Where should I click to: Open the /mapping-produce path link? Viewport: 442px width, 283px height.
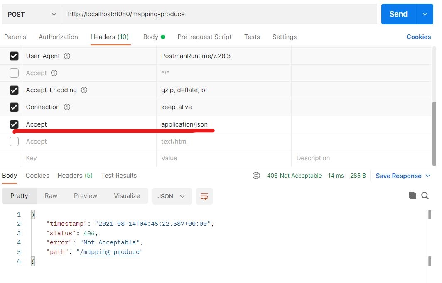coord(110,252)
